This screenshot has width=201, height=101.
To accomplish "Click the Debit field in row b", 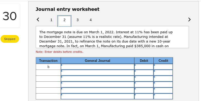I will click(x=144, y=67).
